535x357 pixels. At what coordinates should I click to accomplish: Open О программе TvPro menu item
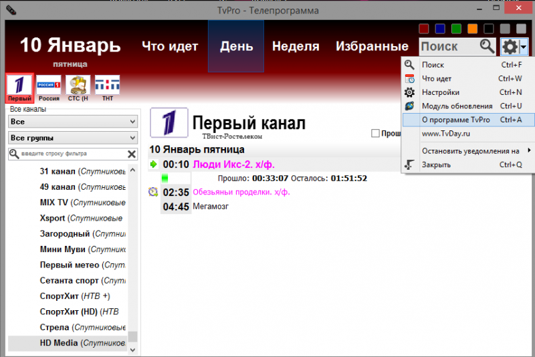[467, 120]
